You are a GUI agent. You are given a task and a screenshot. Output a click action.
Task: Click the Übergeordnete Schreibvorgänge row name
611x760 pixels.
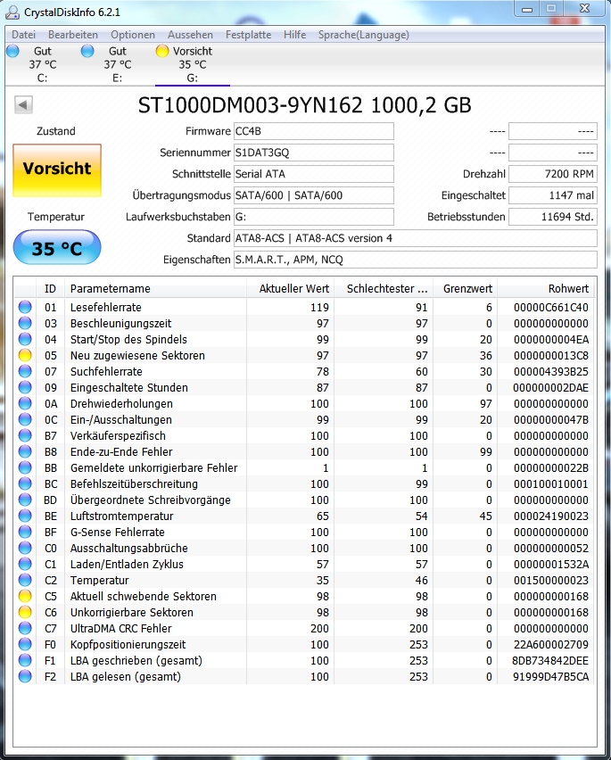coord(150,500)
